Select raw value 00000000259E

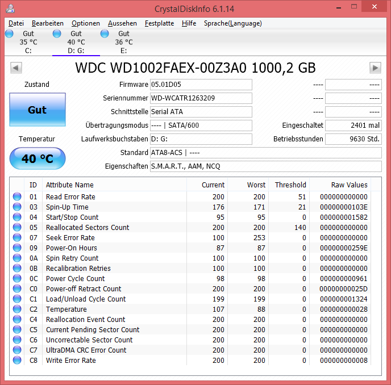tap(344, 248)
